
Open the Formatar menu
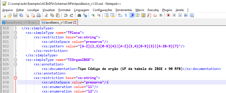(64, 10)
